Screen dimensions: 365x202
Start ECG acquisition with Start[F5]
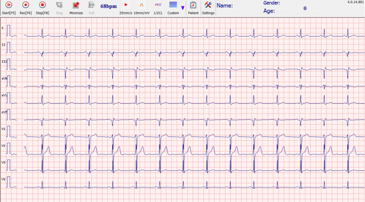[9, 8]
